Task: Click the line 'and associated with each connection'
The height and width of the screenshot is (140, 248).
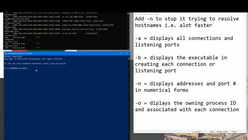Action: [187, 110]
